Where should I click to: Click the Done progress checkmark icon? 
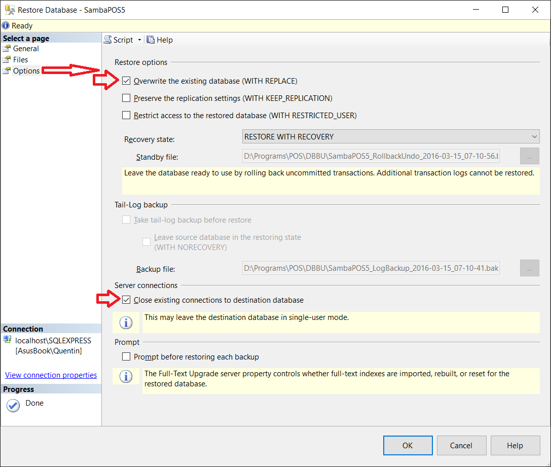tap(13, 406)
